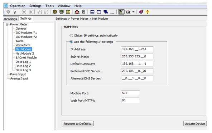The image size is (212, 133).
Task: Open BACnet Module settings
Action: 26,58
